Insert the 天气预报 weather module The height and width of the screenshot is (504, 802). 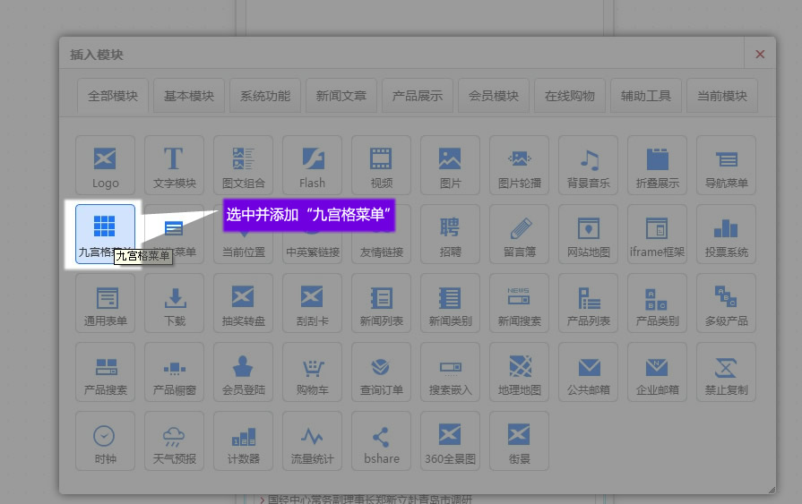click(x=174, y=440)
